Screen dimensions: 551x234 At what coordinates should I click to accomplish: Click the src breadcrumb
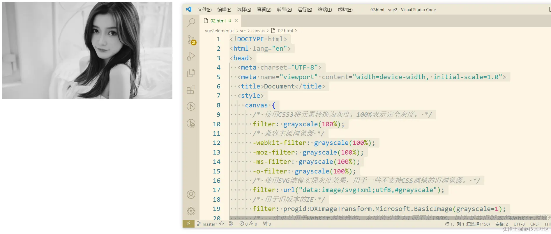(243, 31)
